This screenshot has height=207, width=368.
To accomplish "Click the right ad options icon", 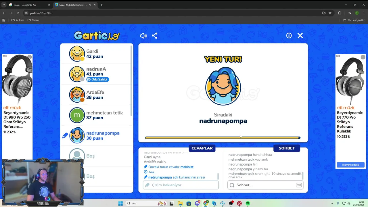I will [363, 57].
